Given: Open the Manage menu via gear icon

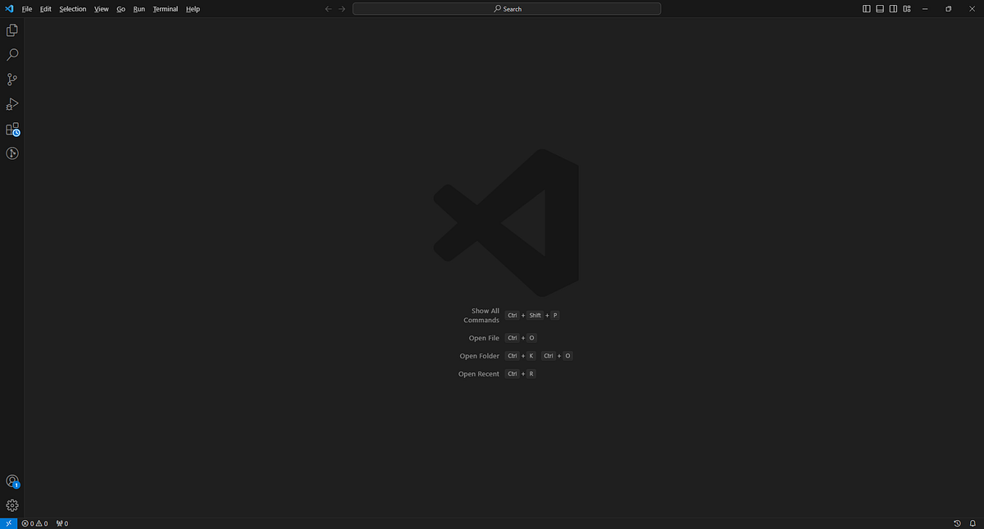Looking at the screenshot, I should click(11, 505).
